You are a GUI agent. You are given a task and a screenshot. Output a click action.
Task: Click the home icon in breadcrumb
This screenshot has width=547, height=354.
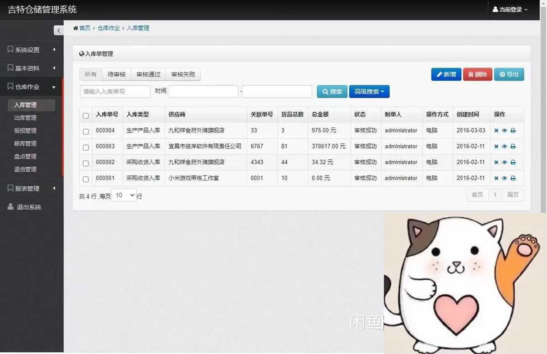pos(76,28)
